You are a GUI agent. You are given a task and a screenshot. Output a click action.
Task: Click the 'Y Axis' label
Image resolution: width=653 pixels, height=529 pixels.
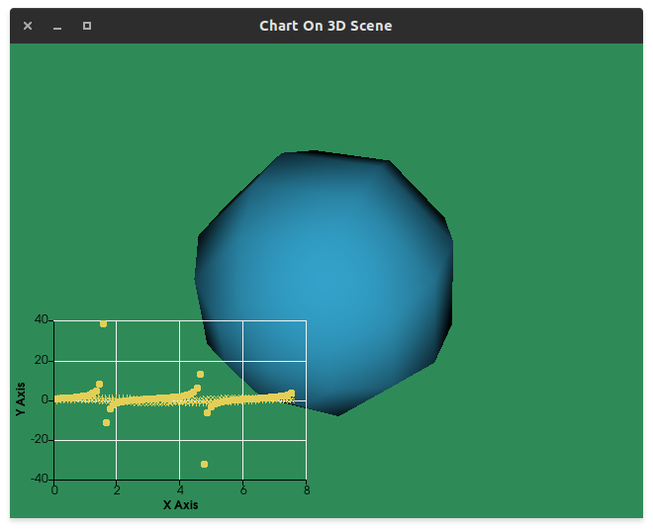(21, 398)
